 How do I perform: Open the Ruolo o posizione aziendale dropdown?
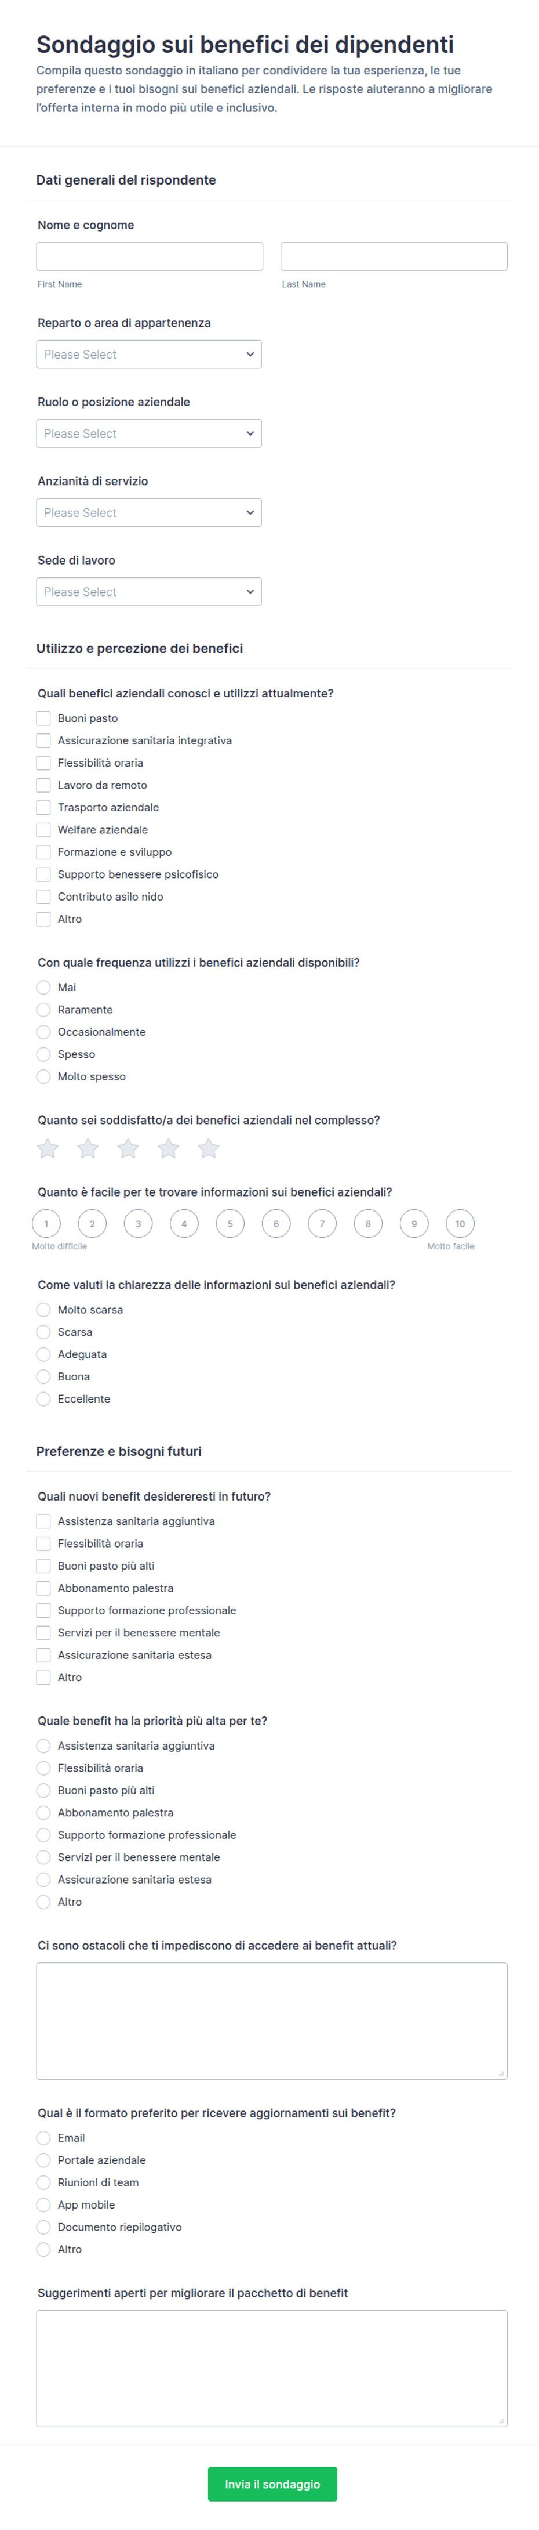pyautogui.click(x=149, y=434)
